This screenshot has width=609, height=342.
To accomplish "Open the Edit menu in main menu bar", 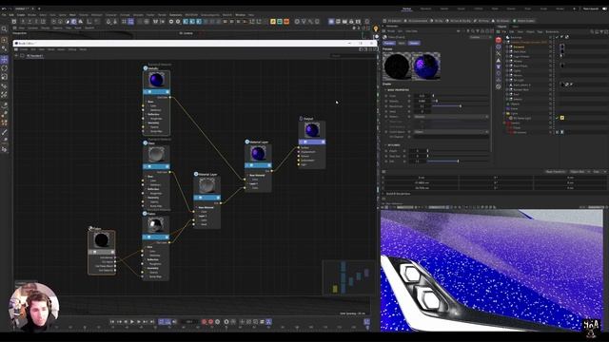I will click(x=11, y=15).
